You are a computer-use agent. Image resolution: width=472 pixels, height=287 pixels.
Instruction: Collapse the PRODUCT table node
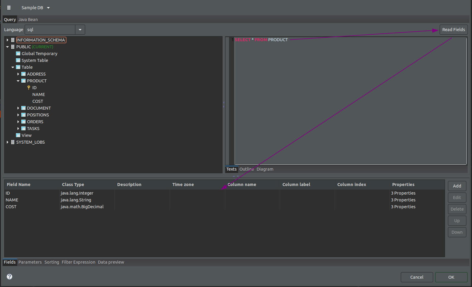(x=18, y=81)
